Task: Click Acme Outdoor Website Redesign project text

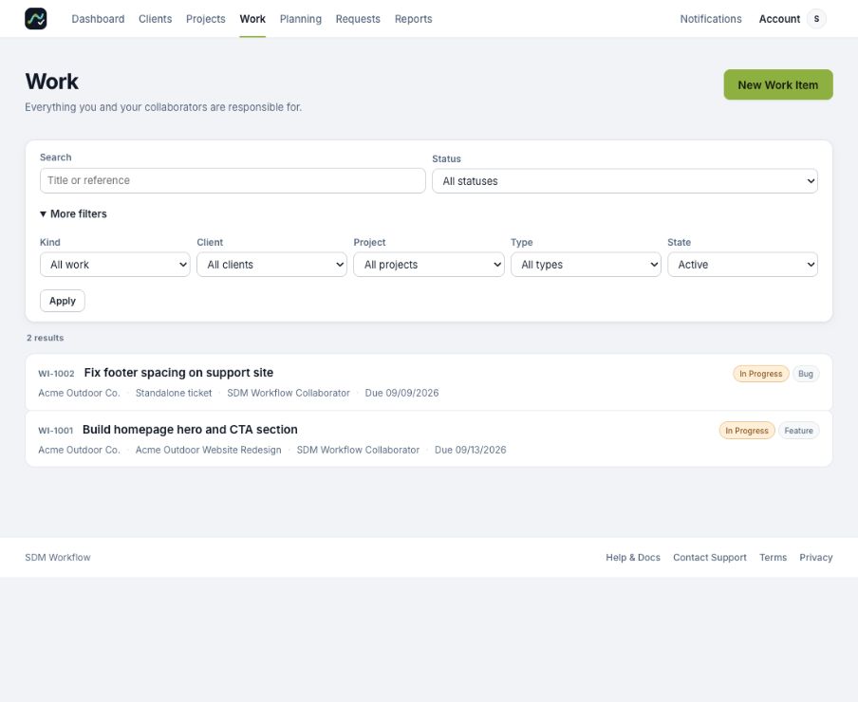Action: (x=209, y=450)
